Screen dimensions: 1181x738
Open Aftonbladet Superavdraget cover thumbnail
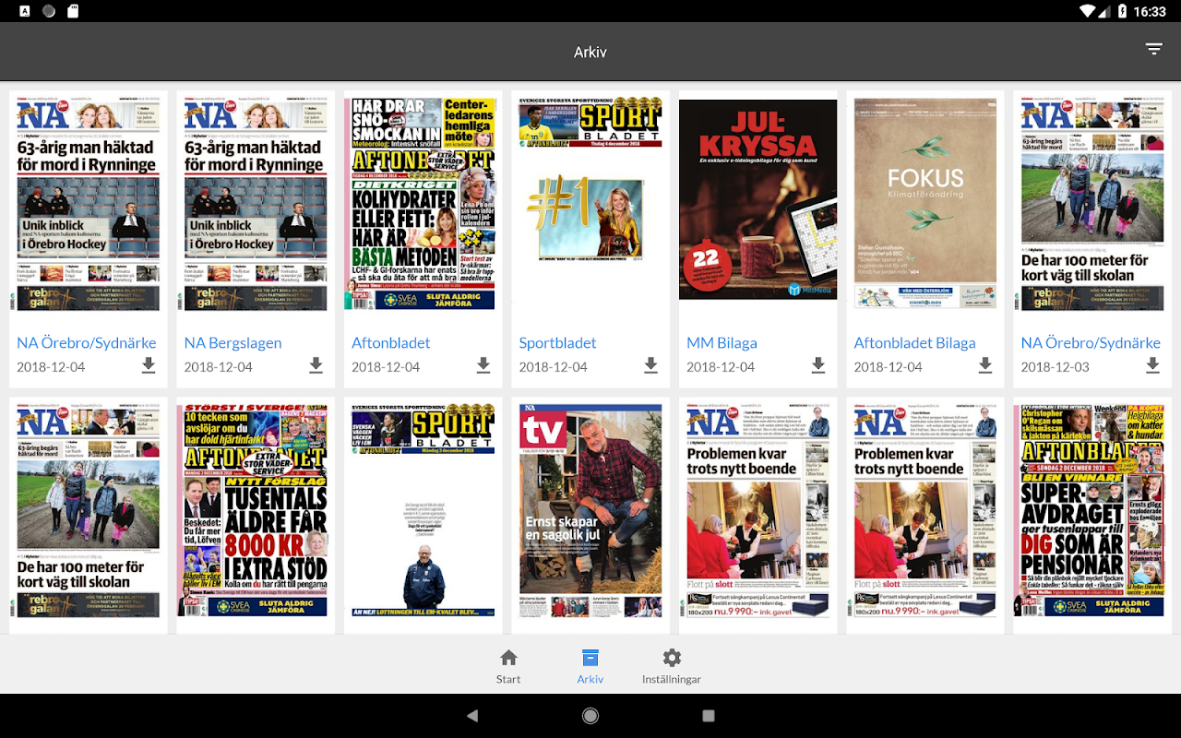coord(1092,510)
